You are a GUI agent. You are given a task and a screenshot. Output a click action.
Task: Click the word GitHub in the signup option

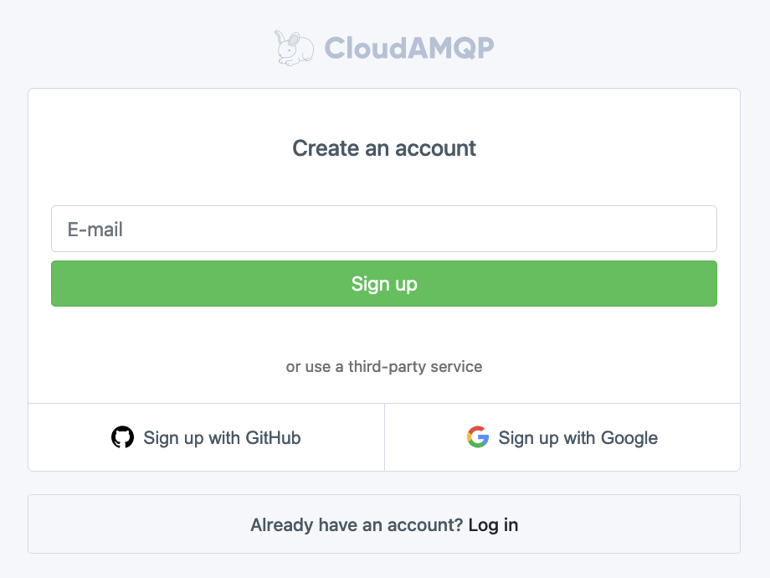(x=273, y=437)
